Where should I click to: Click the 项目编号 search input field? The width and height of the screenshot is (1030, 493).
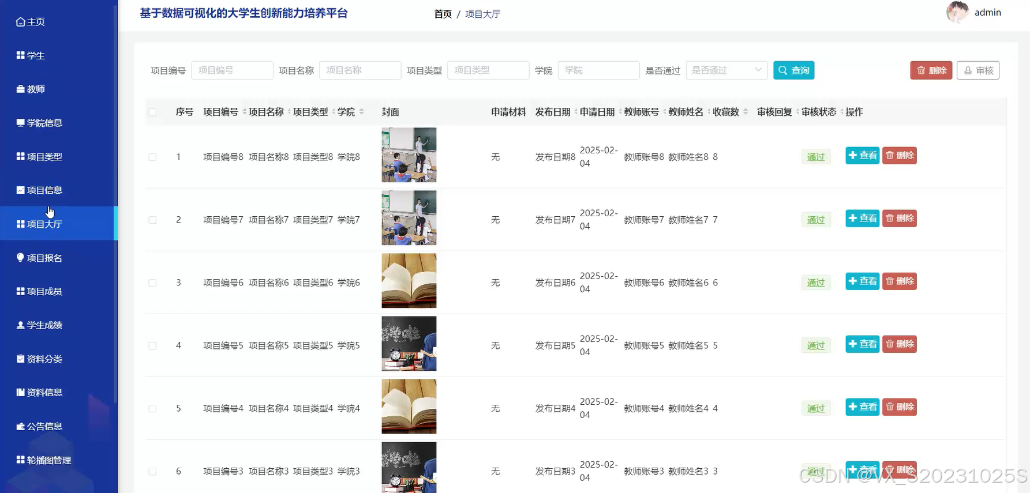coord(232,70)
